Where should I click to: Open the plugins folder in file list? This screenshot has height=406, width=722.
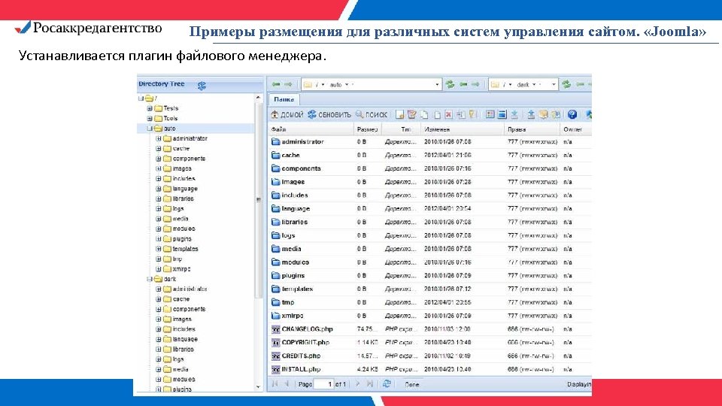[293, 275]
